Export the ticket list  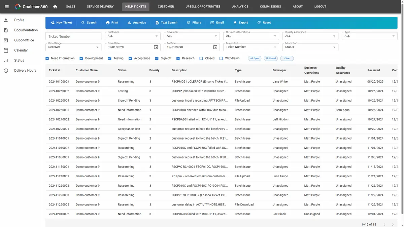(x=241, y=23)
